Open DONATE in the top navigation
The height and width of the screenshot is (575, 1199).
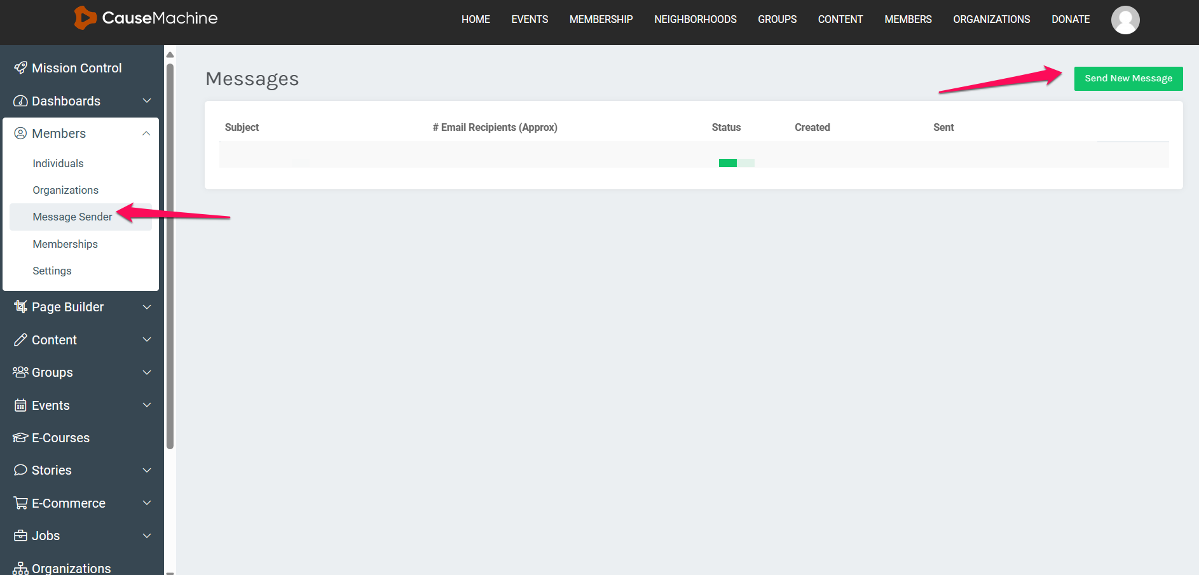point(1071,20)
